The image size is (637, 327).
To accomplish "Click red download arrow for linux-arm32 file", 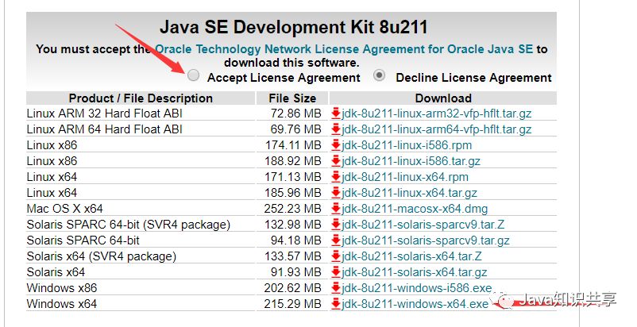I will tap(335, 113).
